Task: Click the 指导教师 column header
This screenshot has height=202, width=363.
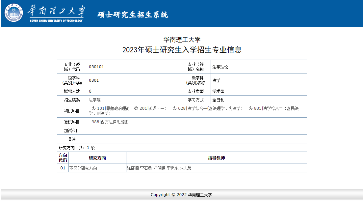Action: [x=216, y=158]
